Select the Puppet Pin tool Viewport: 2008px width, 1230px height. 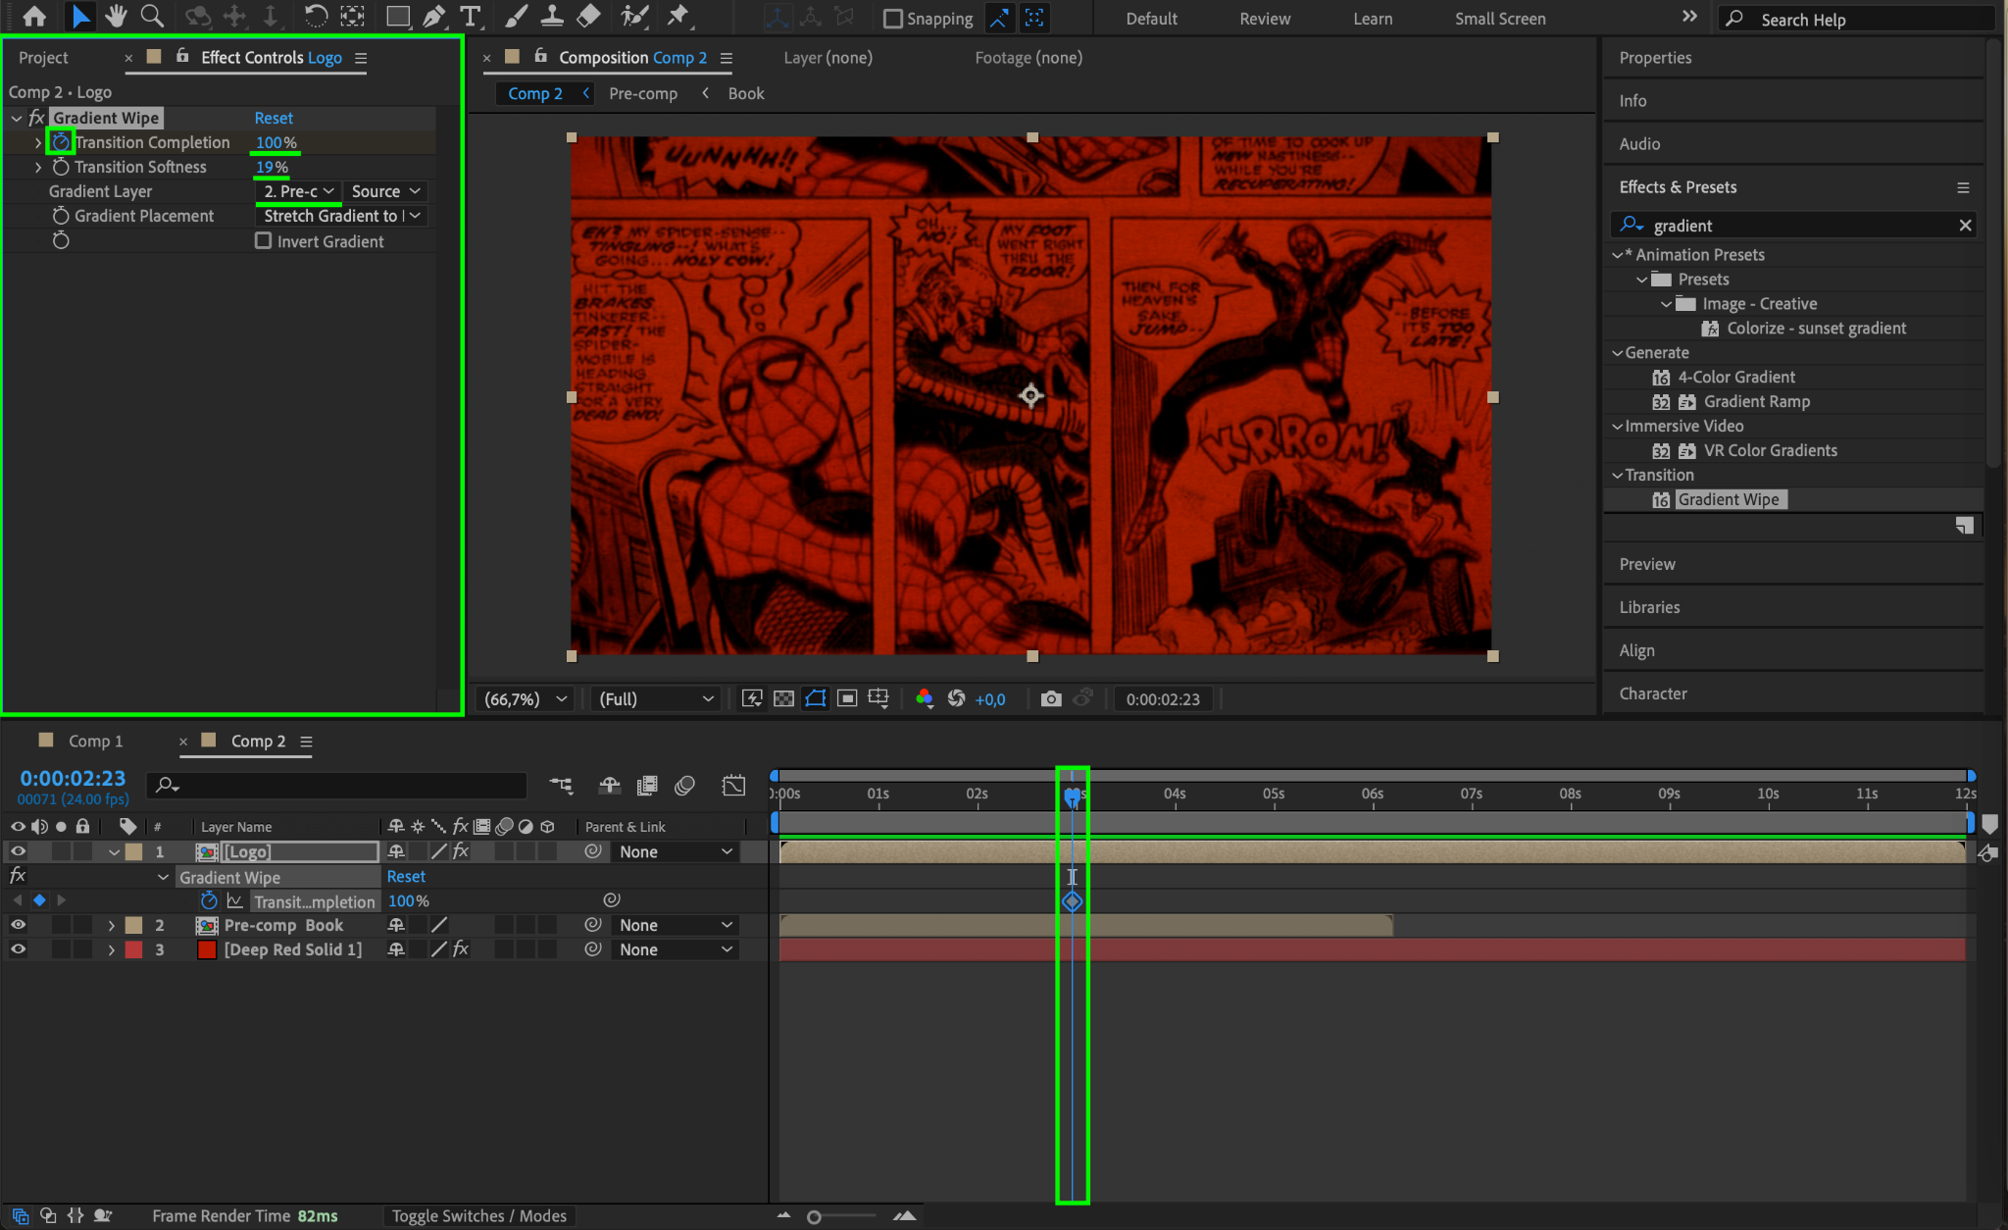[x=678, y=17]
